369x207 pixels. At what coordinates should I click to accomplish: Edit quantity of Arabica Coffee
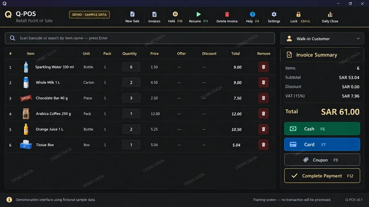[131, 114]
